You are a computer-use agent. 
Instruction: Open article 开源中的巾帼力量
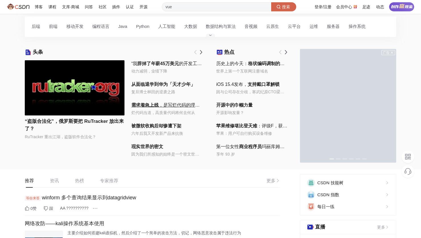click(x=234, y=105)
